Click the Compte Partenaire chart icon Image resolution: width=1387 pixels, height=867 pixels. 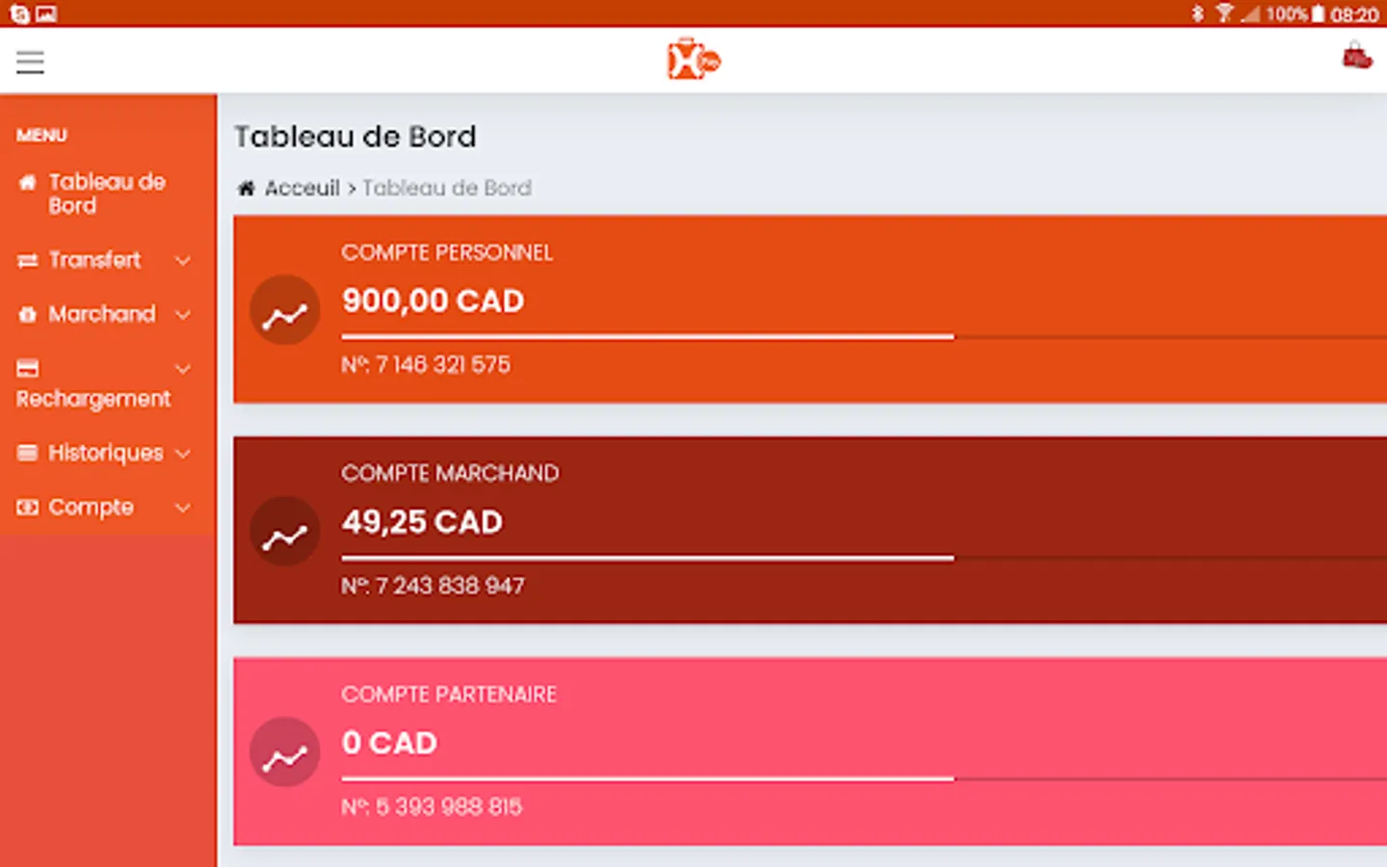coord(285,752)
